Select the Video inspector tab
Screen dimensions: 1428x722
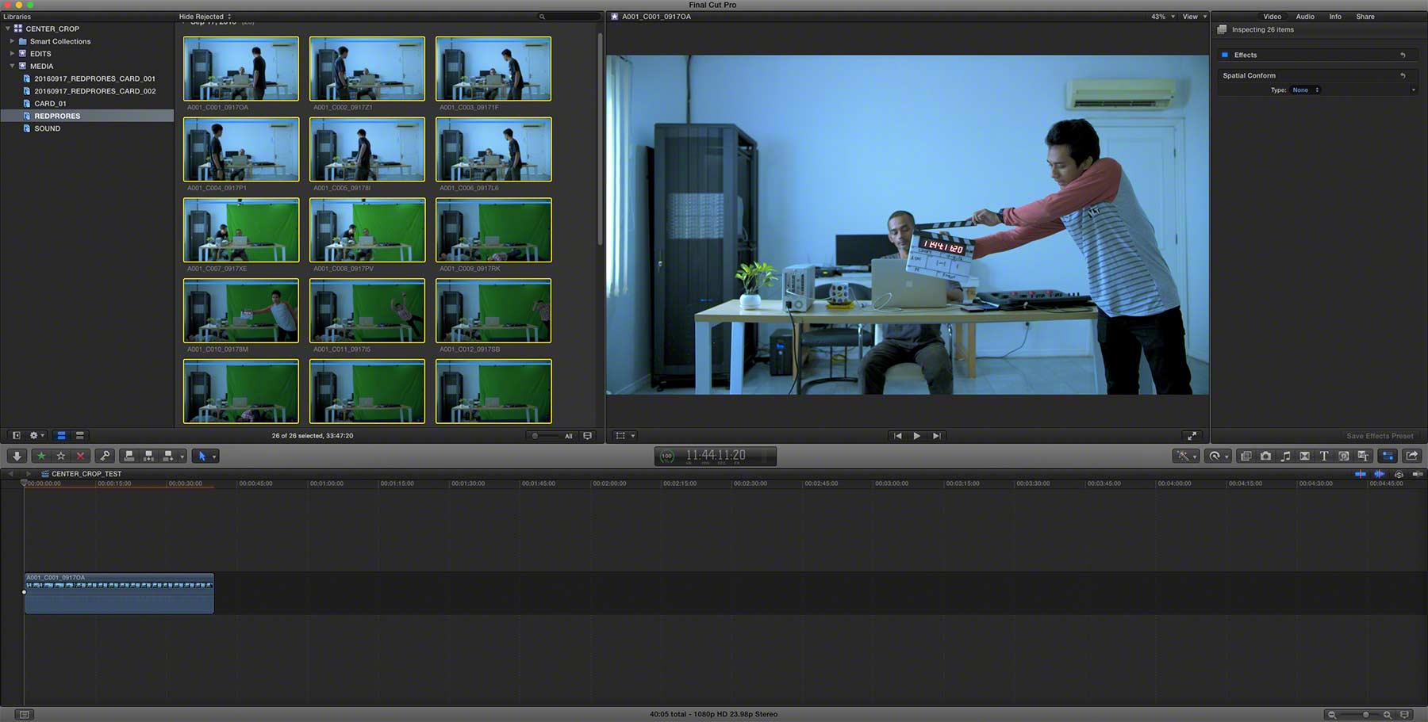coord(1273,17)
